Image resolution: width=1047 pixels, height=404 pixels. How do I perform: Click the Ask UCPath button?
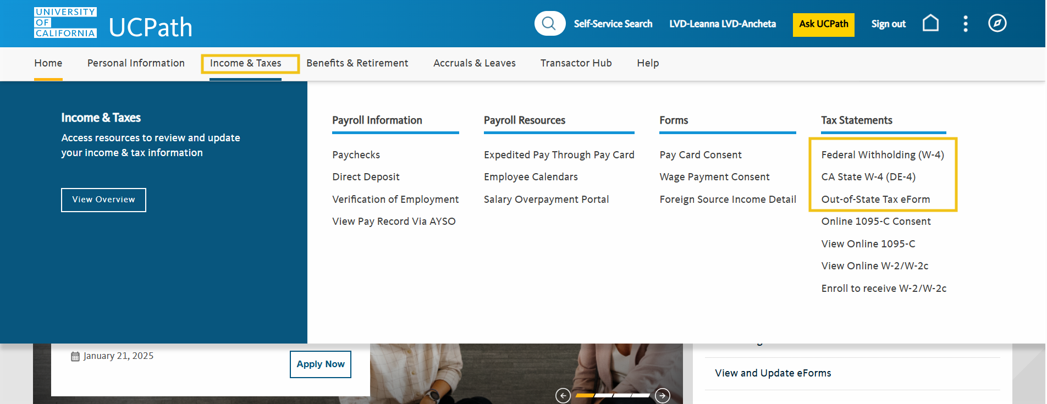[x=824, y=25]
